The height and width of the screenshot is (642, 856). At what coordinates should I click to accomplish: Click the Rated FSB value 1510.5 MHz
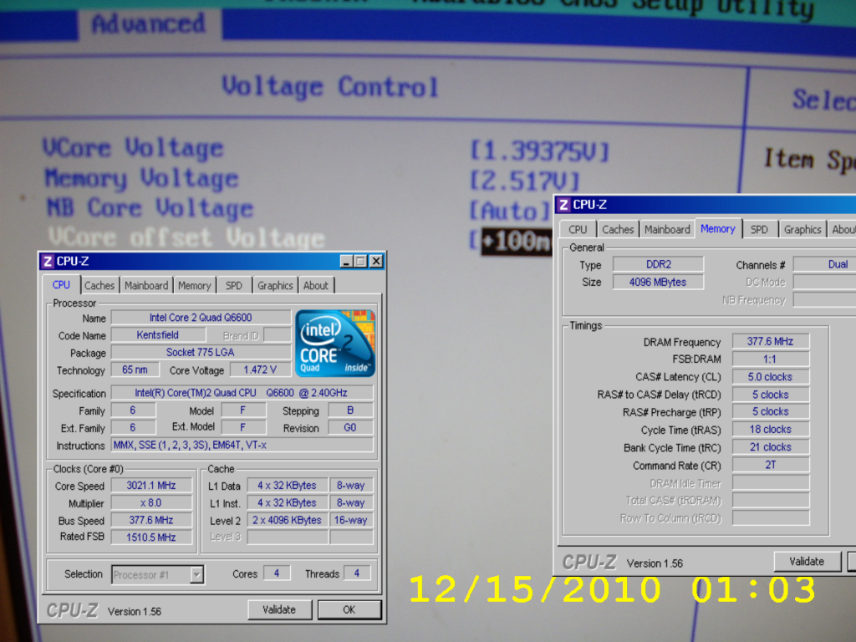151,538
